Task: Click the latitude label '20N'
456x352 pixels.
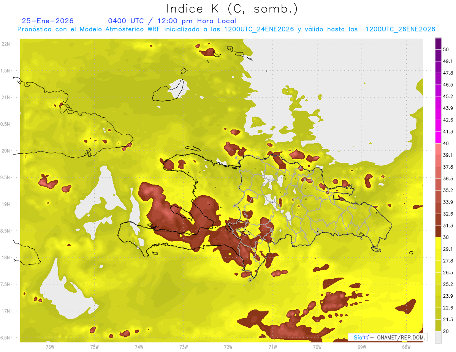Action: [6, 151]
